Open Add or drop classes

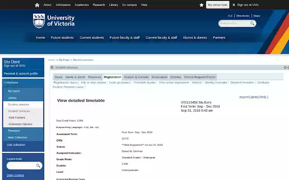[93, 83]
